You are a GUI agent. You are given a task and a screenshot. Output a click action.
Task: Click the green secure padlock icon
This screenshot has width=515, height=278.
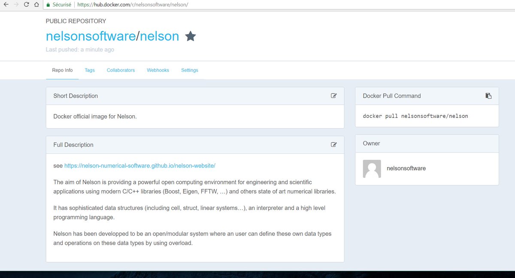[48, 5]
